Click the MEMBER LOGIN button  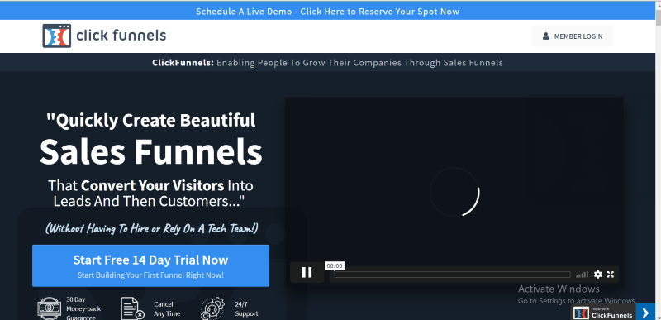pos(573,36)
